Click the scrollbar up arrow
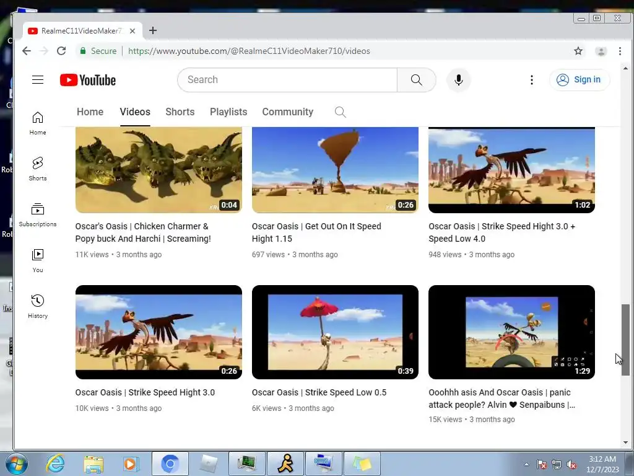Screen dimensions: 634x476 coord(625,68)
